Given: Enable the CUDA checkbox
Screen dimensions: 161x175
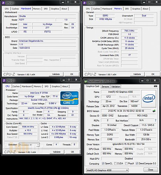Looking at the screenshot, I should click(115, 163).
